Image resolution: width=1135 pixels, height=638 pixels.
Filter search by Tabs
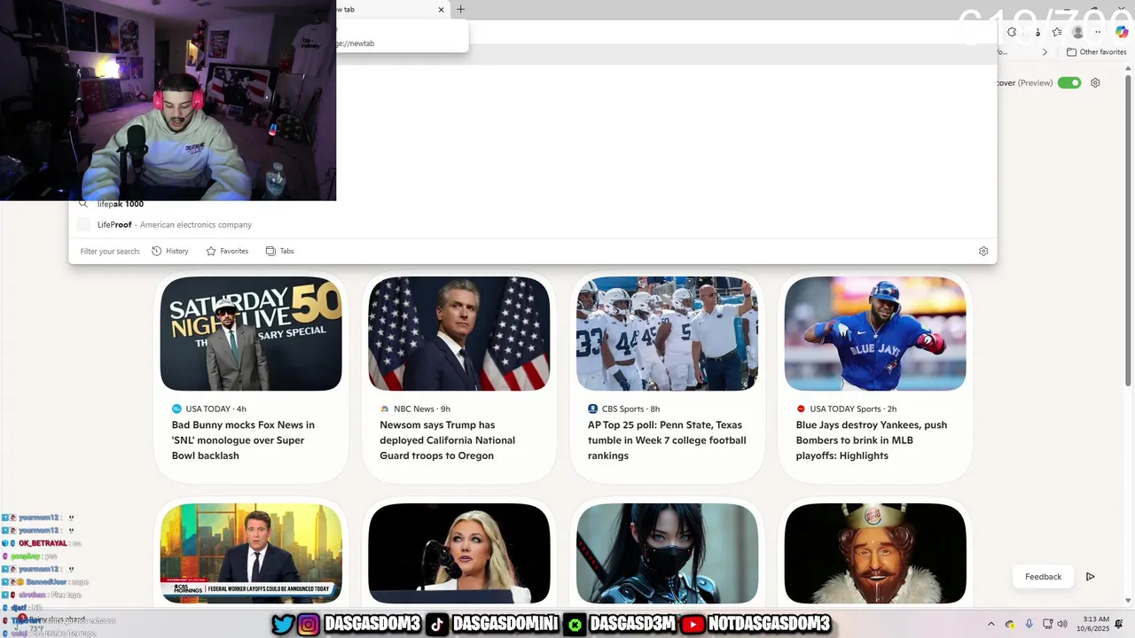[x=280, y=251]
